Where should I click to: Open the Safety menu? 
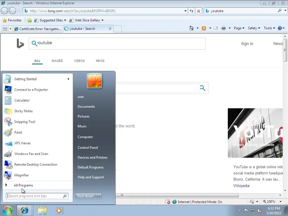tap(254, 28)
